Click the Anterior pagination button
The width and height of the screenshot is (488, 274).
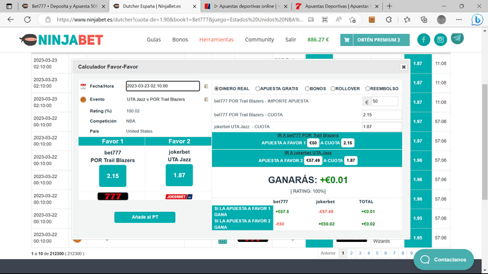point(328,254)
